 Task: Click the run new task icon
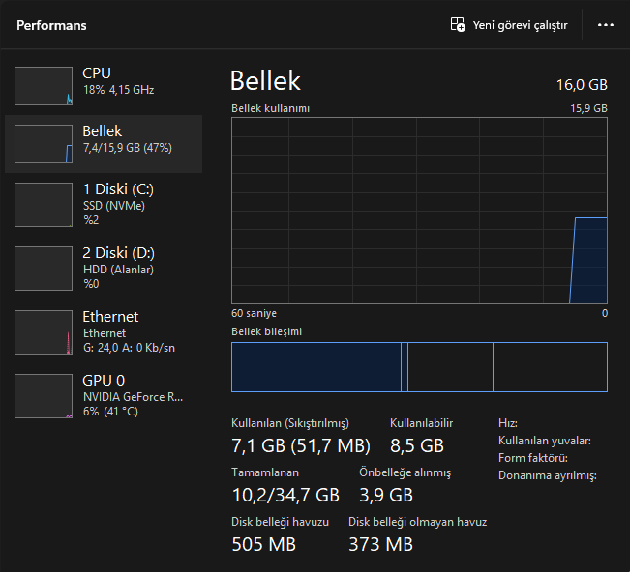(458, 24)
